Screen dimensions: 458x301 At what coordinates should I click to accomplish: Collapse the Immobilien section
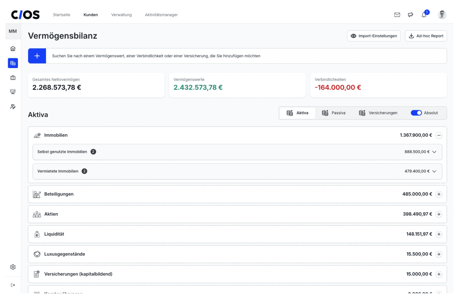click(x=439, y=135)
